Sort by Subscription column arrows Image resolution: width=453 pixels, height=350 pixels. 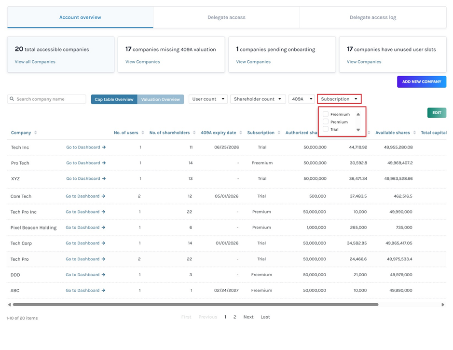[278, 133]
